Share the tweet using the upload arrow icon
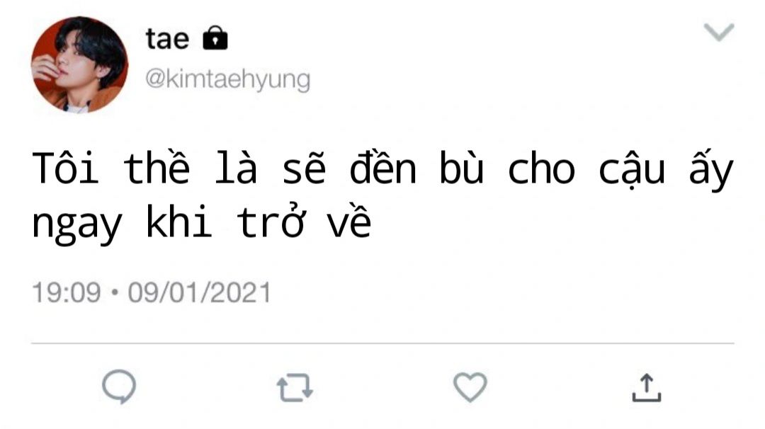This screenshot has width=765, height=429. 647,387
